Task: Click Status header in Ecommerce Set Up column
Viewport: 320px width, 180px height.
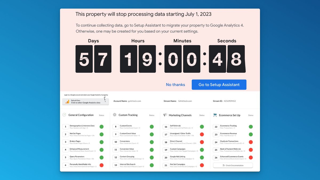Action: pos(251,115)
